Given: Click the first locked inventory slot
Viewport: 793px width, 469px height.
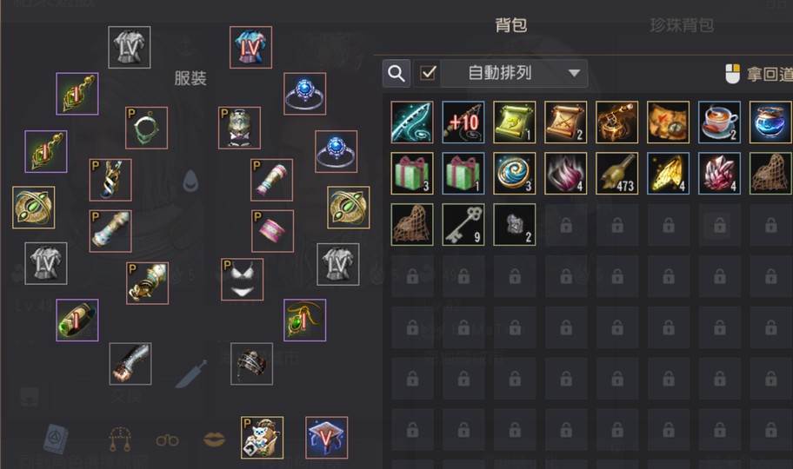Looking at the screenshot, I should click(566, 225).
